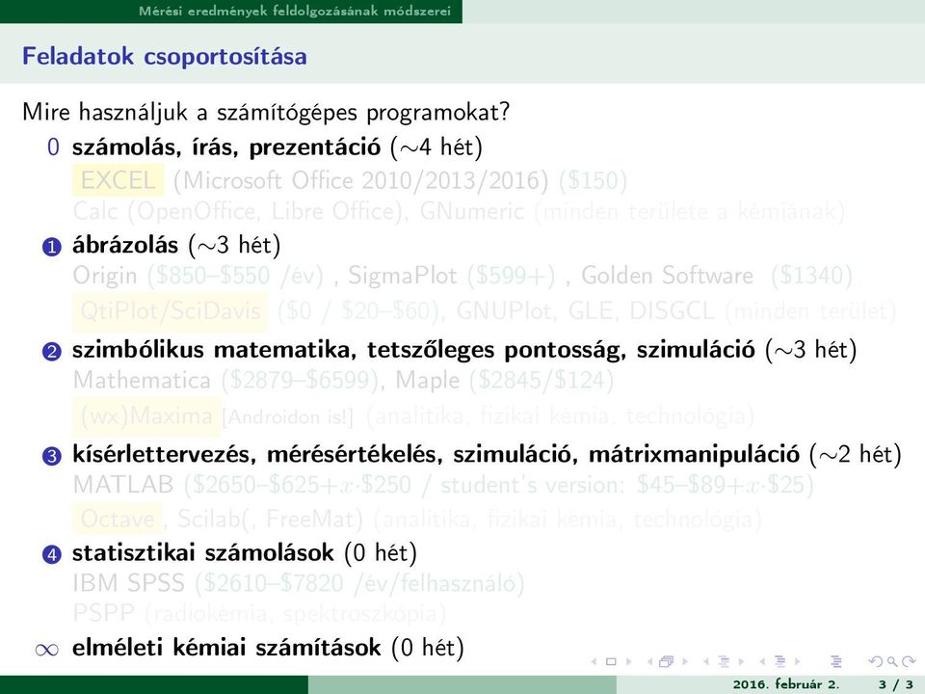
Task: Click 'szimbólikus matematika, tetszőleges pontosság, szimuláció' heading
Action: [413, 350]
